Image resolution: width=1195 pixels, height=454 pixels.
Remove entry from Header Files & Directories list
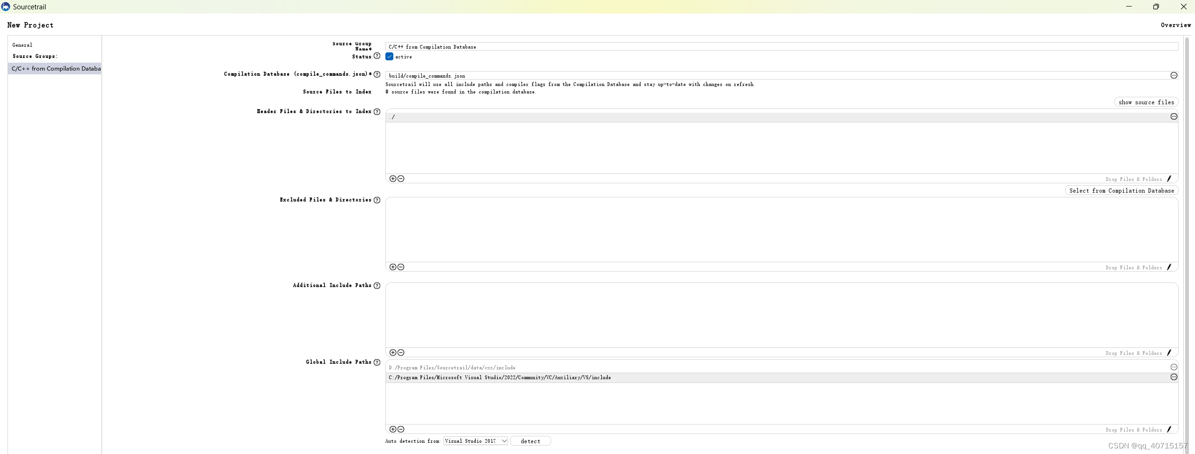(401, 179)
